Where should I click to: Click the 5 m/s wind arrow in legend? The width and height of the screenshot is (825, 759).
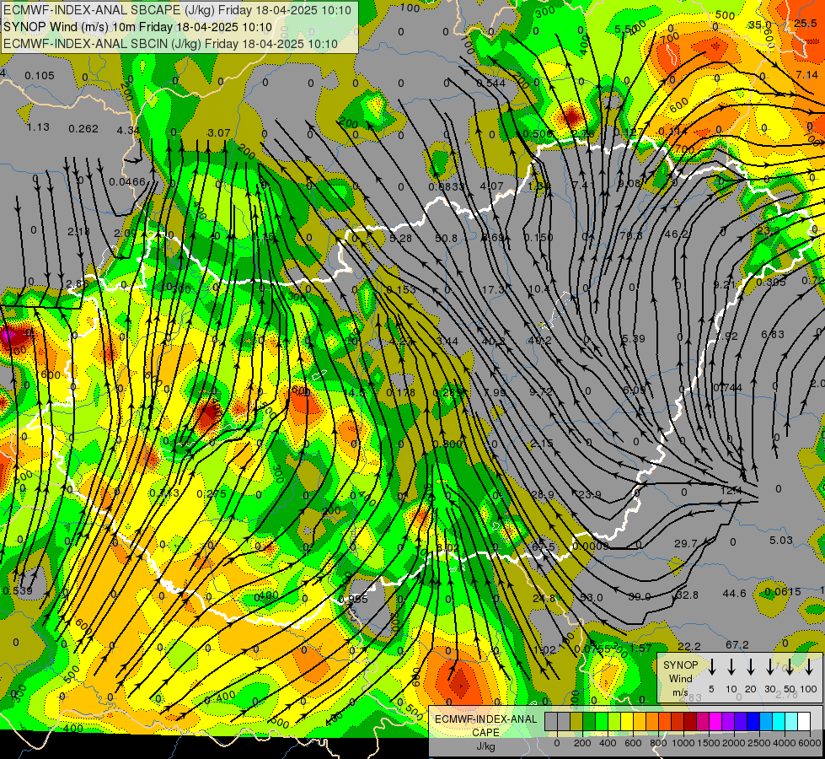[712, 667]
